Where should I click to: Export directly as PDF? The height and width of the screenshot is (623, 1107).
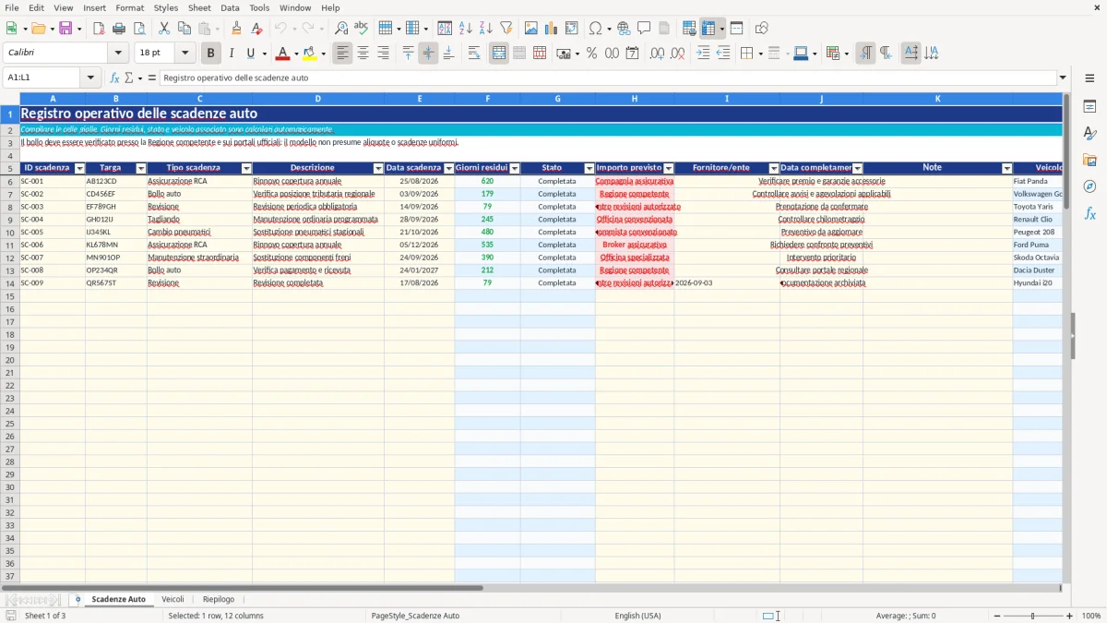tap(99, 29)
